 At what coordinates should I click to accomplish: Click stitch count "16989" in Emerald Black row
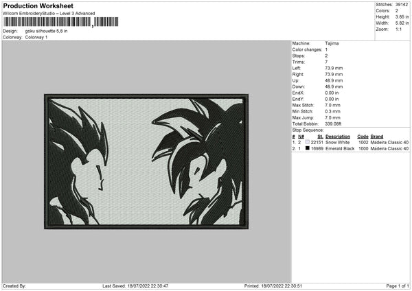tap(317, 149)
